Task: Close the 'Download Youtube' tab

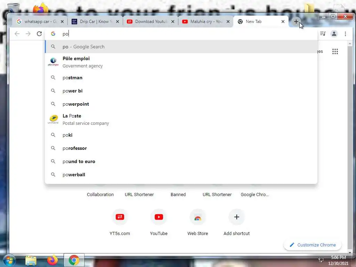Action: coord(173,22)
